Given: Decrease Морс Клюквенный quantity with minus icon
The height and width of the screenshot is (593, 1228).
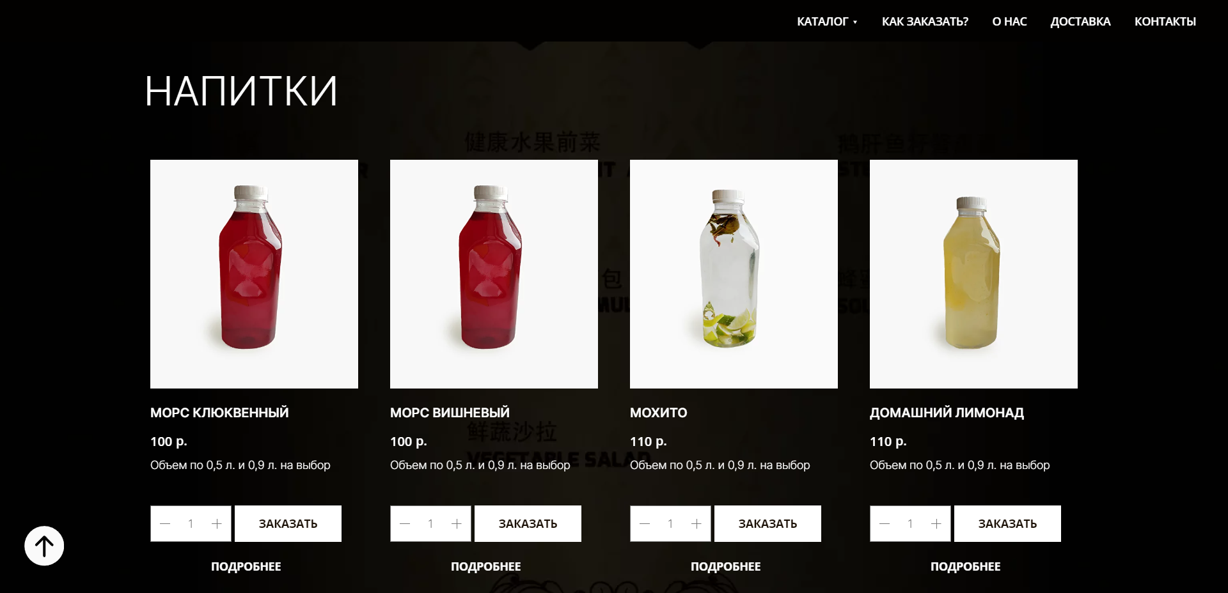Looking at the screenshot, I should pyautogui.click(x=165, y=524).
